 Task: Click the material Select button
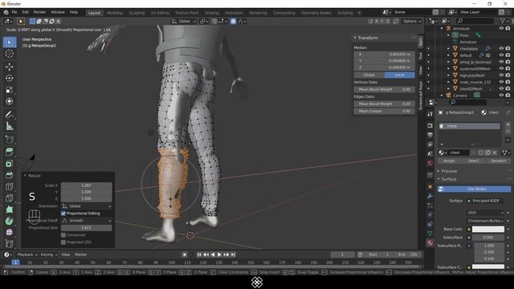click(x=474, y=161)
